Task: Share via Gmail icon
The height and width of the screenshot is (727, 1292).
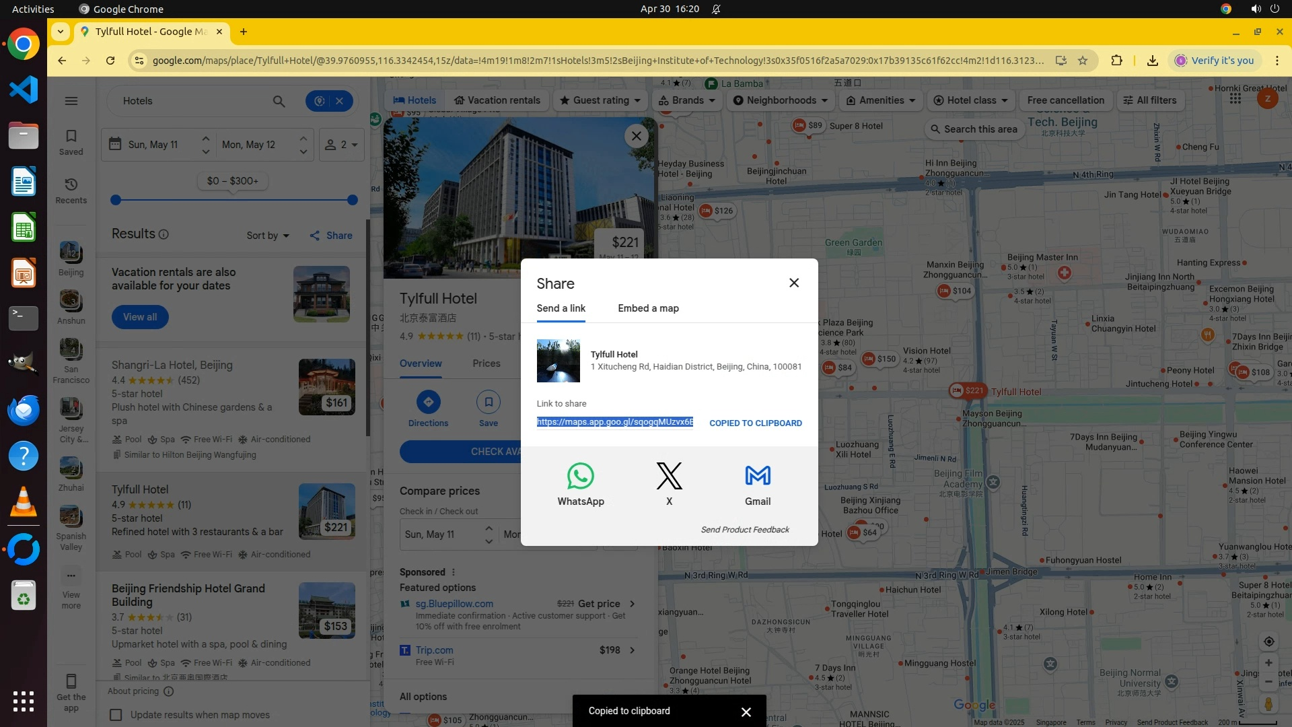Action: tap(758, 477)
